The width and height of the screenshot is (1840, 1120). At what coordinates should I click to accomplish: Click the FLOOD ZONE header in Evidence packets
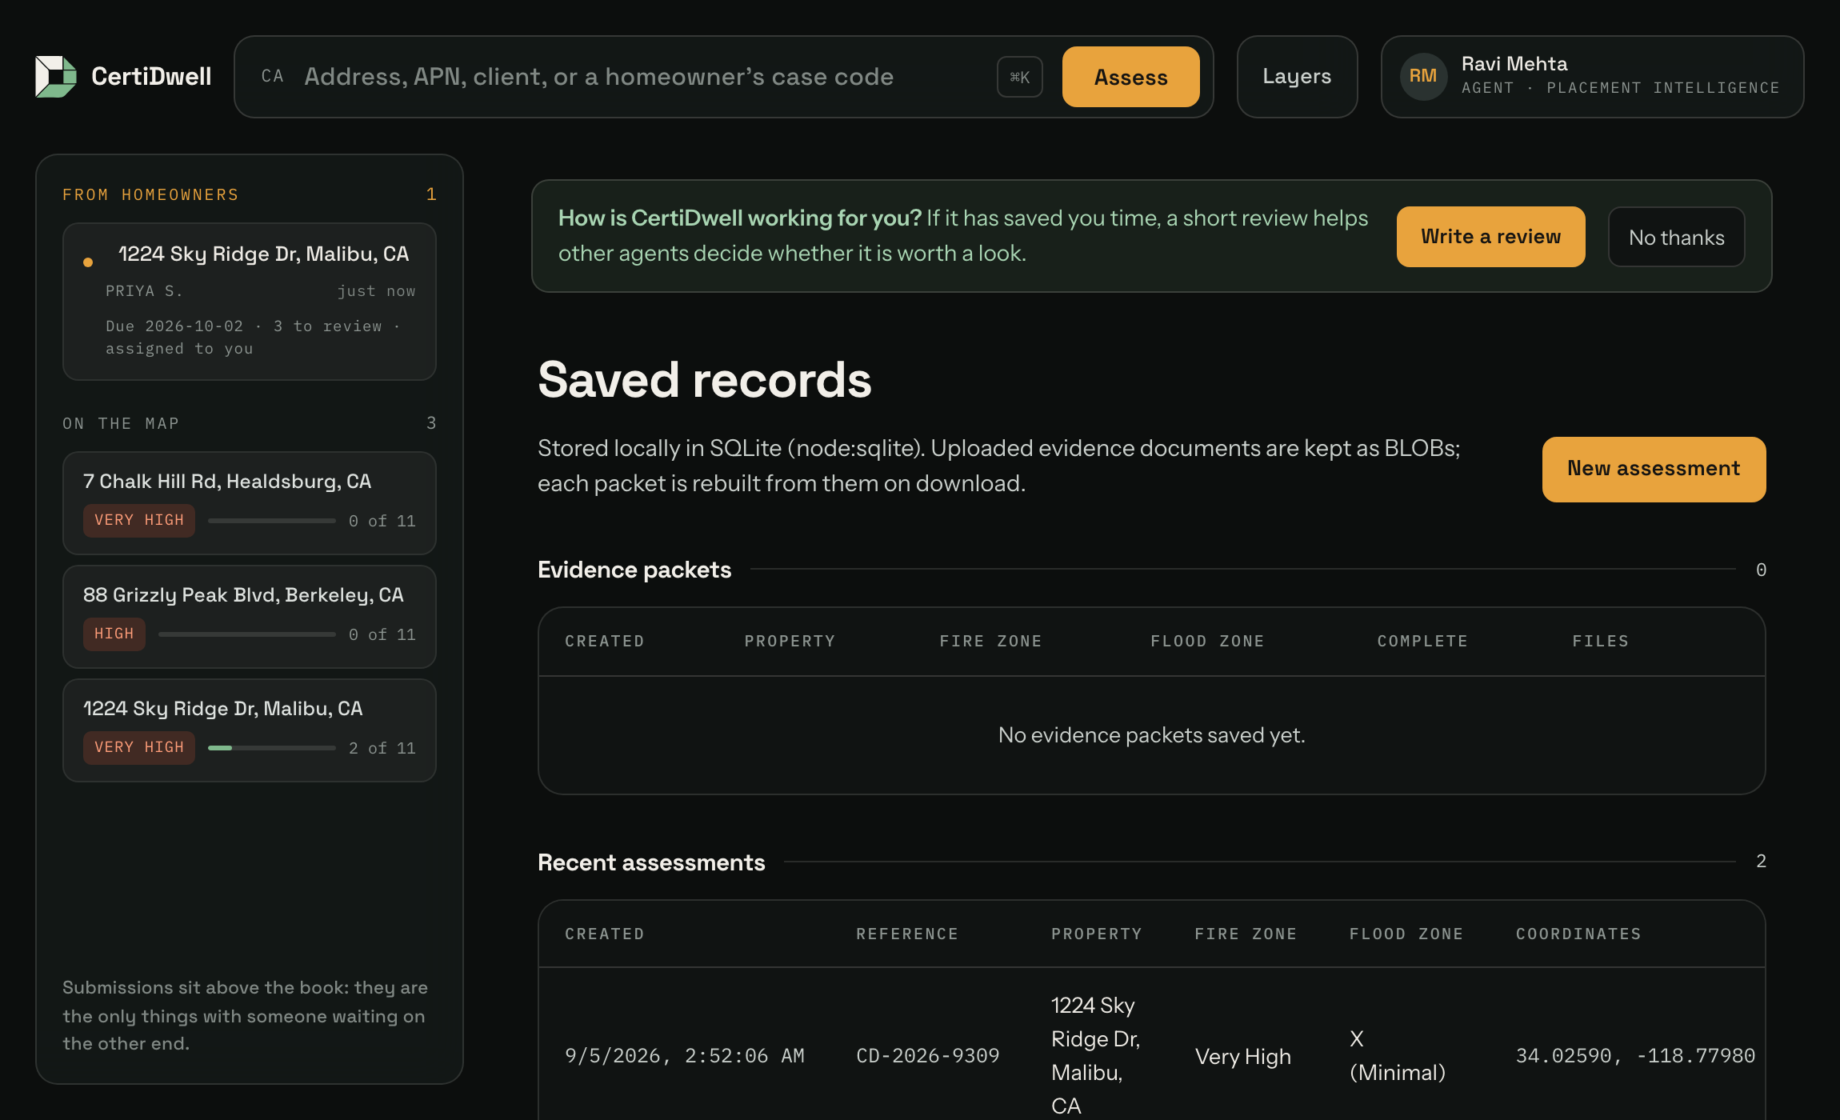(1207, 642)
